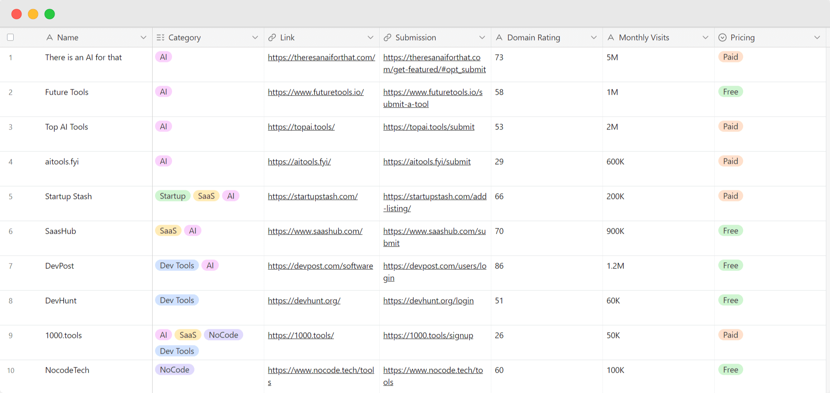The width and height of the screenshot is (830, 393).
Task: Click the text icon beside Domain Rating header
Action: pos(499,38)
